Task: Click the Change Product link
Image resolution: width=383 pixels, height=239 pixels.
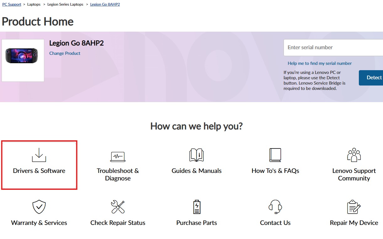Action: (65, 53)
